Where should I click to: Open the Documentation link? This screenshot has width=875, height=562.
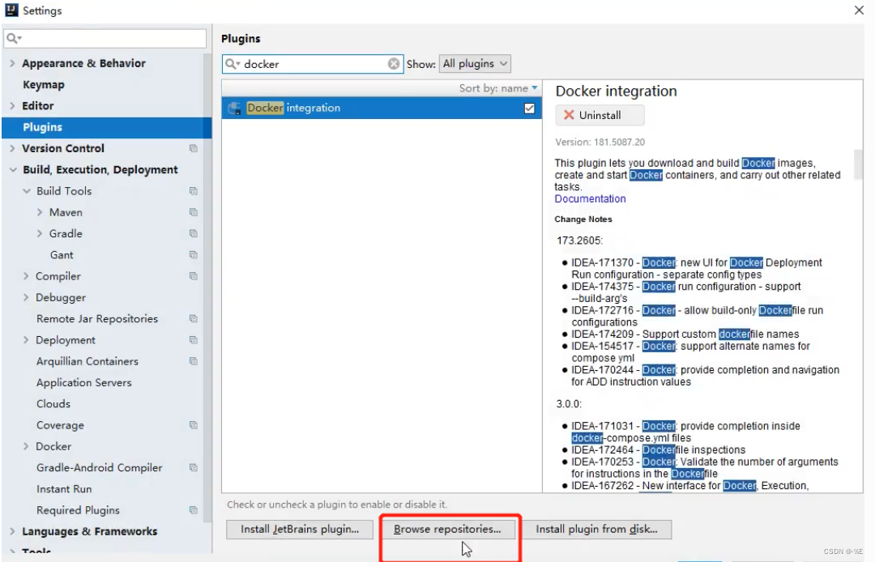click(590, 199)
